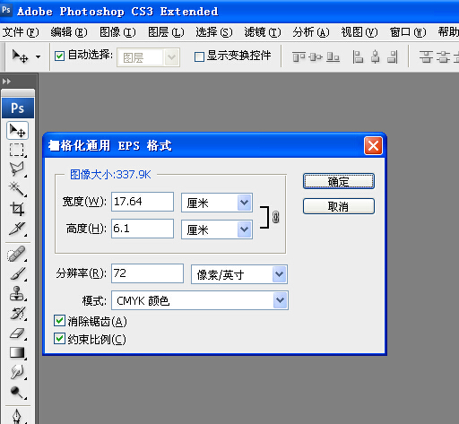Select the Clone Stamp tool

coord(17,293)
